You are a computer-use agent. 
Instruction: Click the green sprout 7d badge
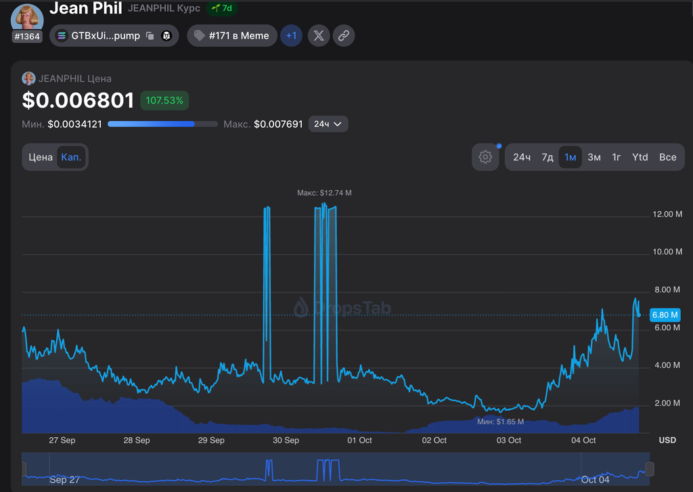point(222,8)
